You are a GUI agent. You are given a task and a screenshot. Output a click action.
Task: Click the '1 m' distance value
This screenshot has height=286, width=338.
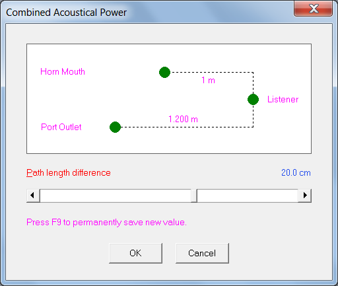tap(208, 80)
